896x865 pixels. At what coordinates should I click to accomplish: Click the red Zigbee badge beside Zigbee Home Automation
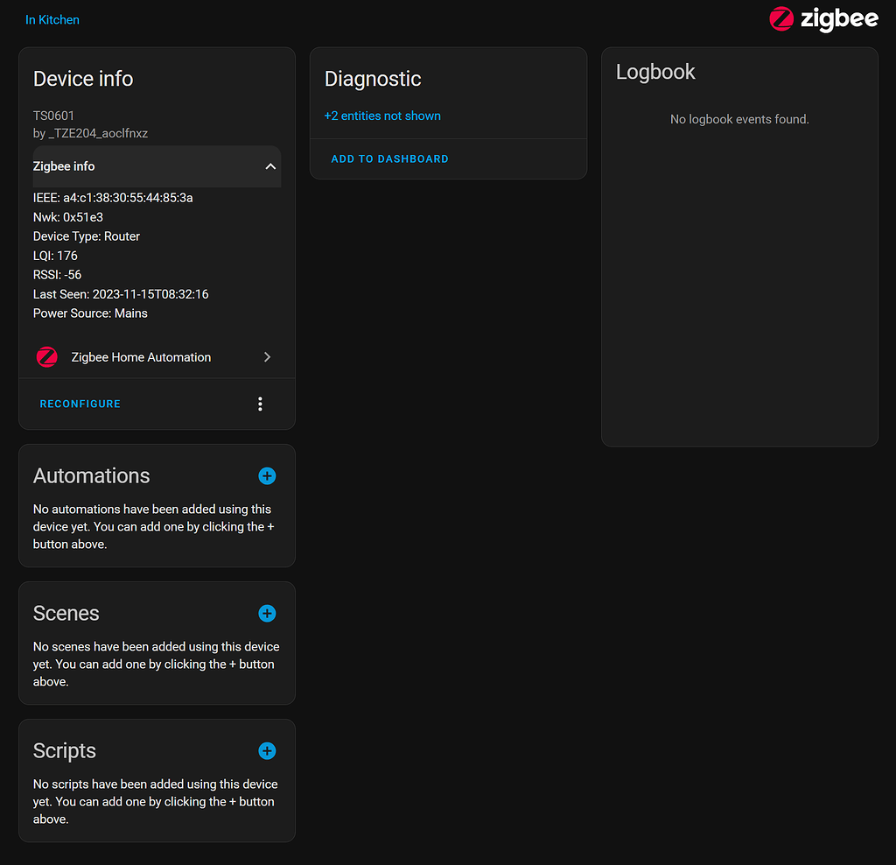[x=46, y=356]
